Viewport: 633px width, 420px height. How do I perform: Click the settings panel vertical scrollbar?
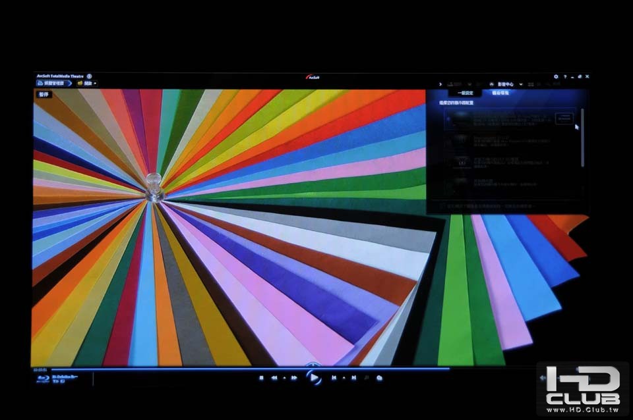tap(582, 138)
